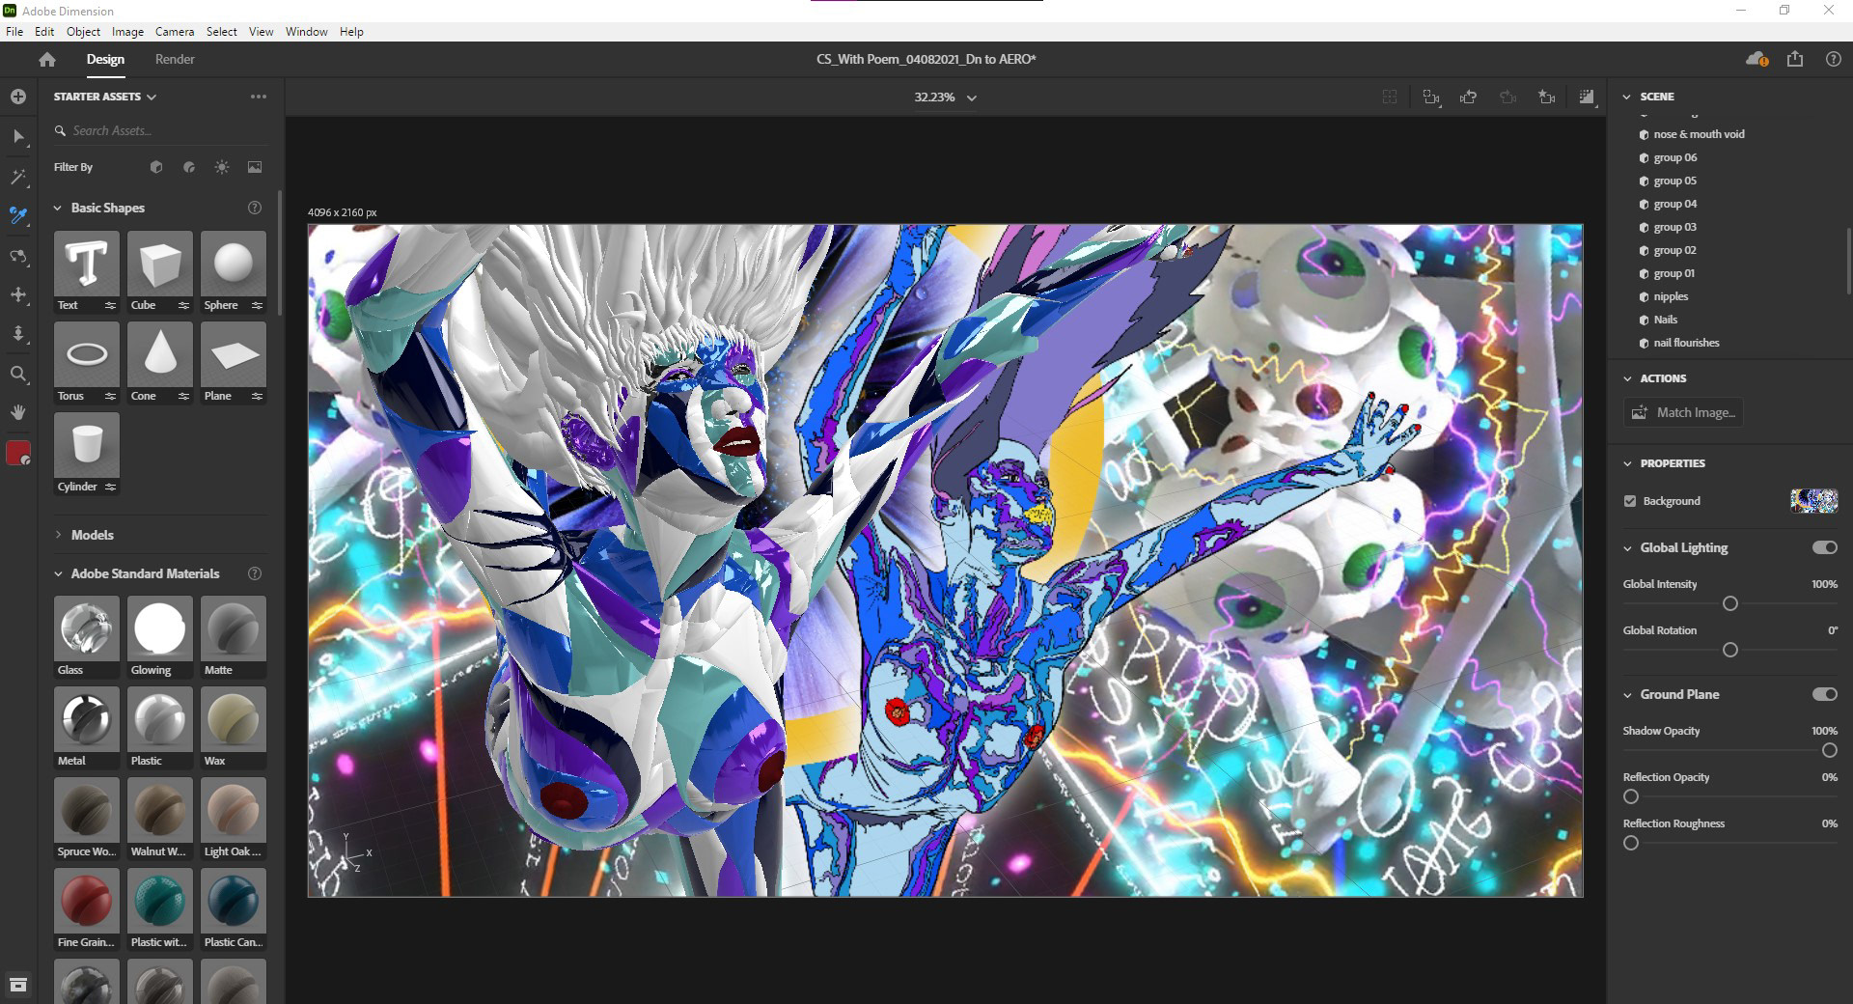
Task: Collapse Global Lighting section chevron
Action: (1627, 547)
